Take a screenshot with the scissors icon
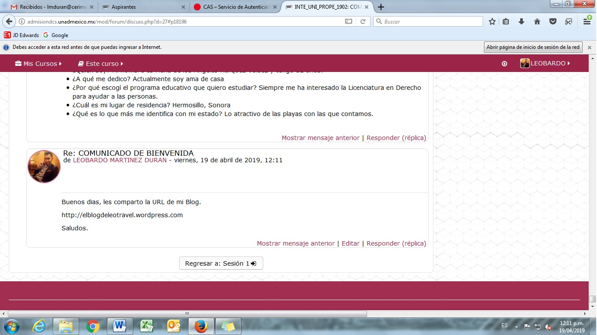The width and height of the screenshot is (597, 335). click(x=568, y=21)
